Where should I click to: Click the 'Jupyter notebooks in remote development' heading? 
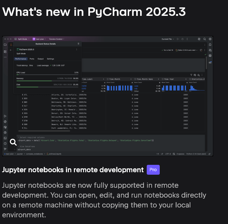coord(73,170)
